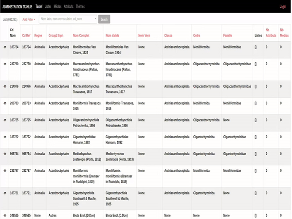Click eye icon beside Cd Nom 200783
292x219 pixels.
tap(5, 103)
